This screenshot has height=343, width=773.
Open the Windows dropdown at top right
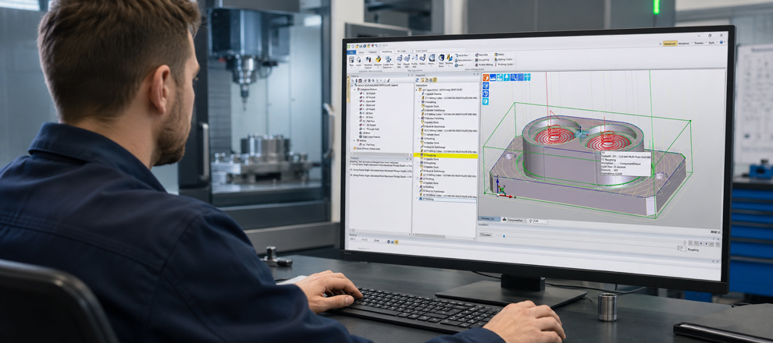pos(685,44)
